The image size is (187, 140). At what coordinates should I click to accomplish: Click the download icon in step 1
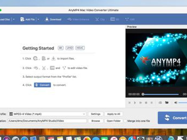tap(53, 58)
